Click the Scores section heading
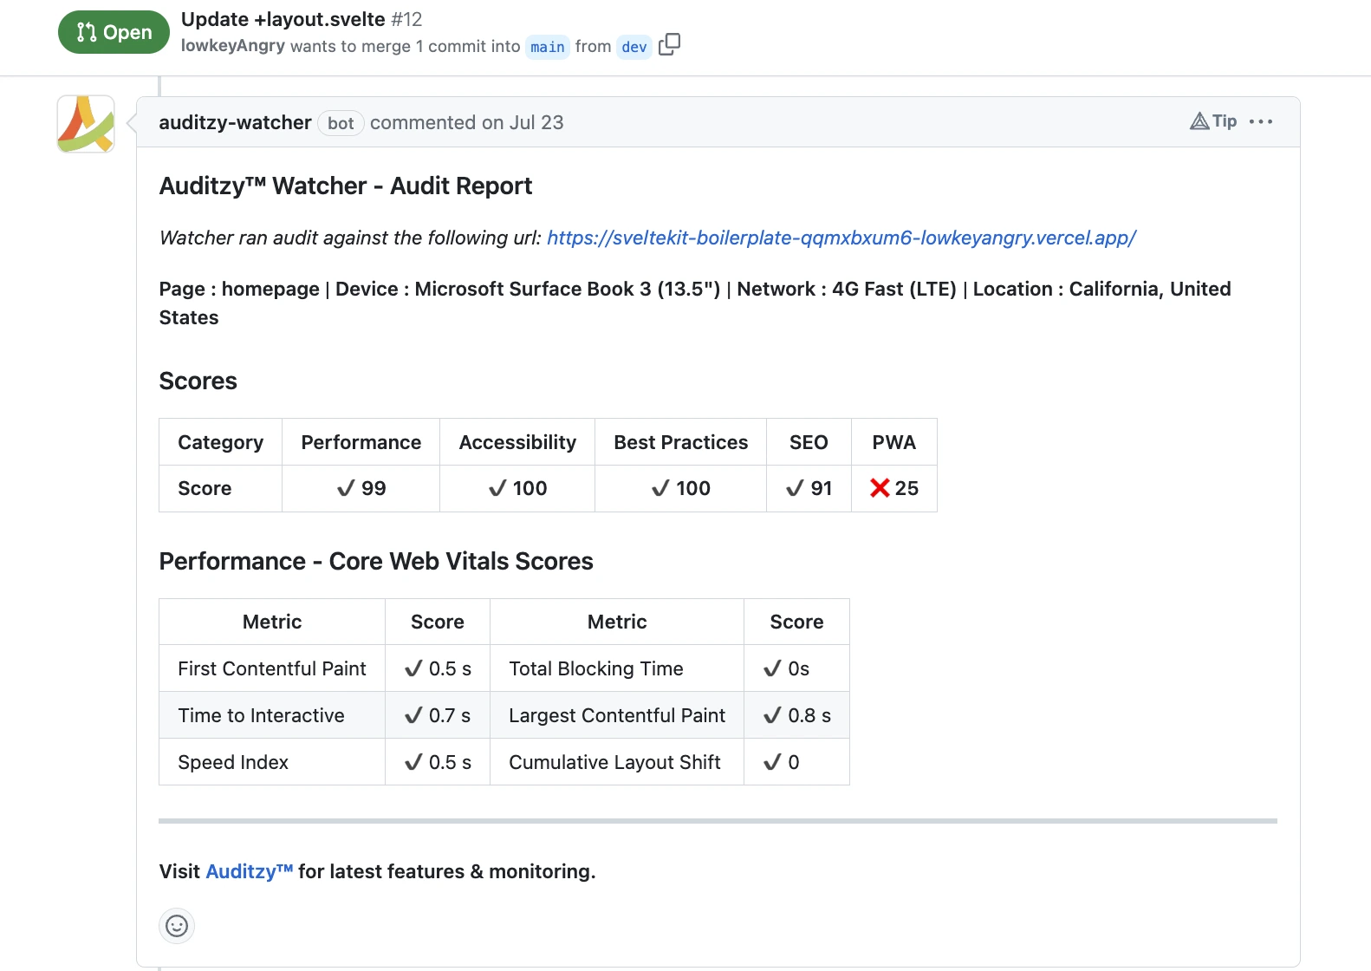1371x971 pixels. click(x=198, y=381)
